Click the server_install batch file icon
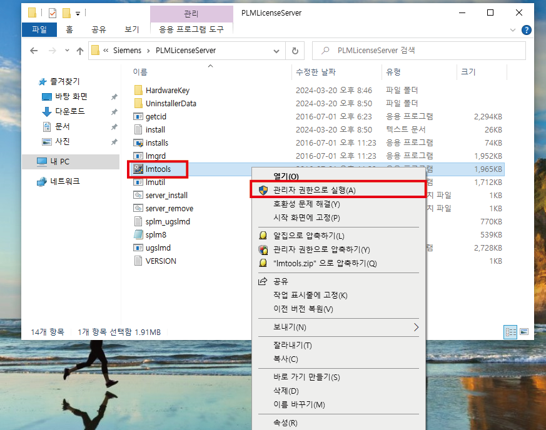546x430 pixels. point(138,195)
